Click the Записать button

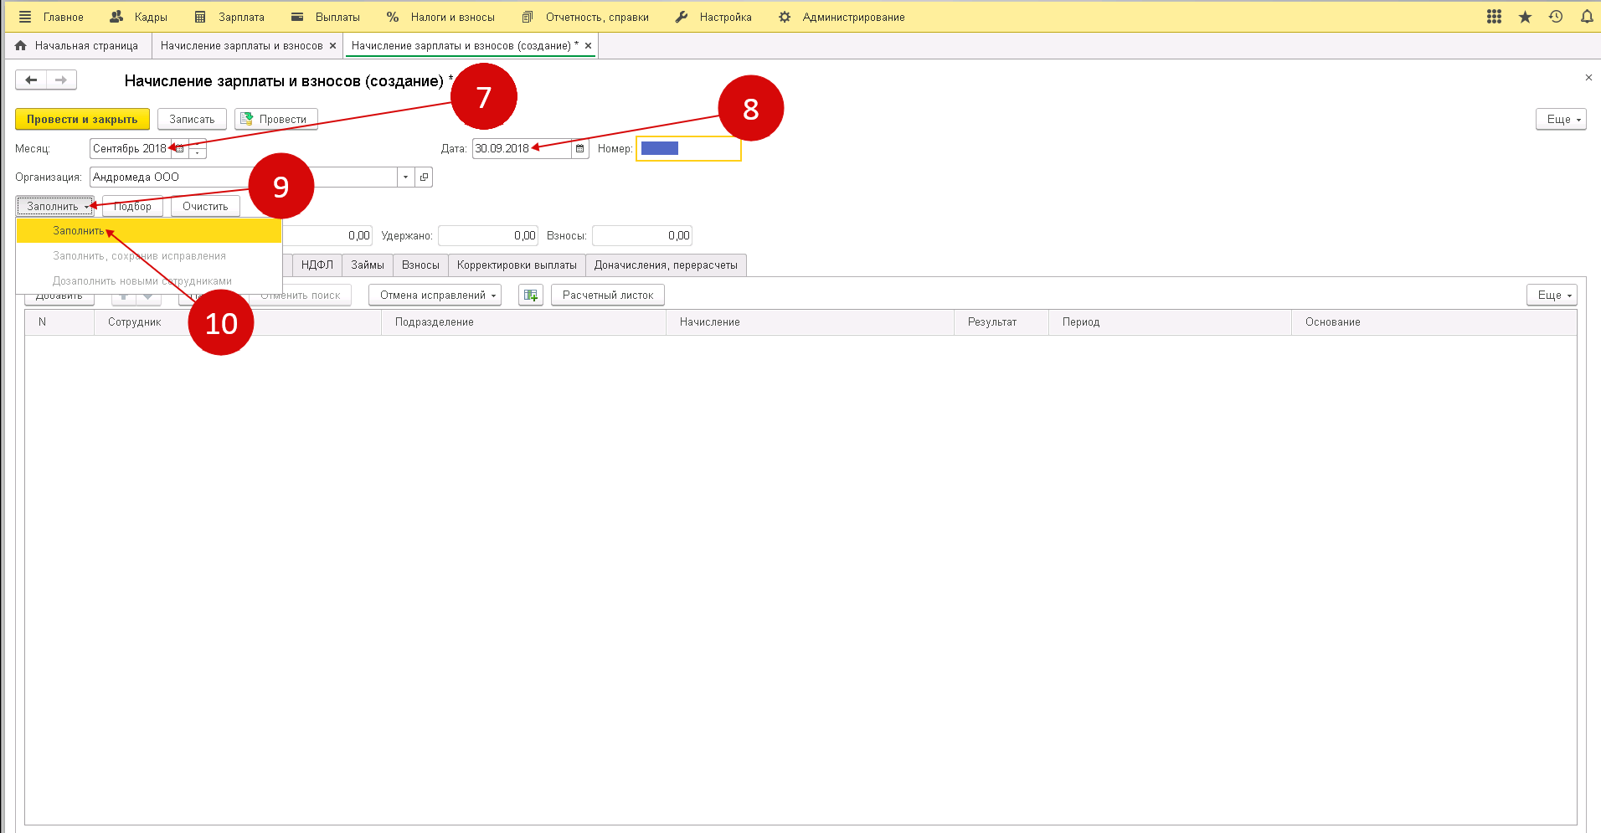(x=192, y=120)
